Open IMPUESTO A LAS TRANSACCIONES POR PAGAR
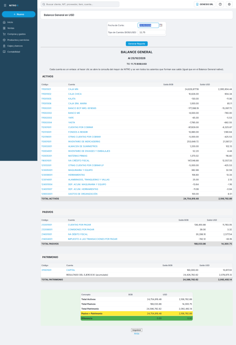 [x=93, y=239]
